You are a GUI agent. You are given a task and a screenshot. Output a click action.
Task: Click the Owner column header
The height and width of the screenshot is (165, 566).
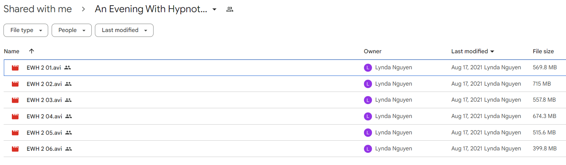(x=373, y=51)
